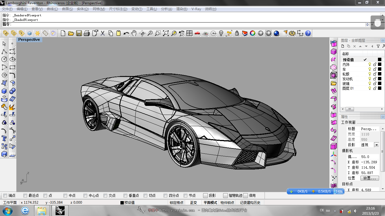Enable the 中心点 osnap checkbox

point(85,195)
